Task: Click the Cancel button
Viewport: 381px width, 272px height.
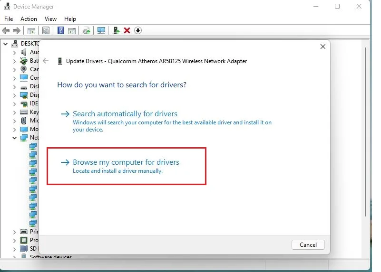Action: click(308, 245)
